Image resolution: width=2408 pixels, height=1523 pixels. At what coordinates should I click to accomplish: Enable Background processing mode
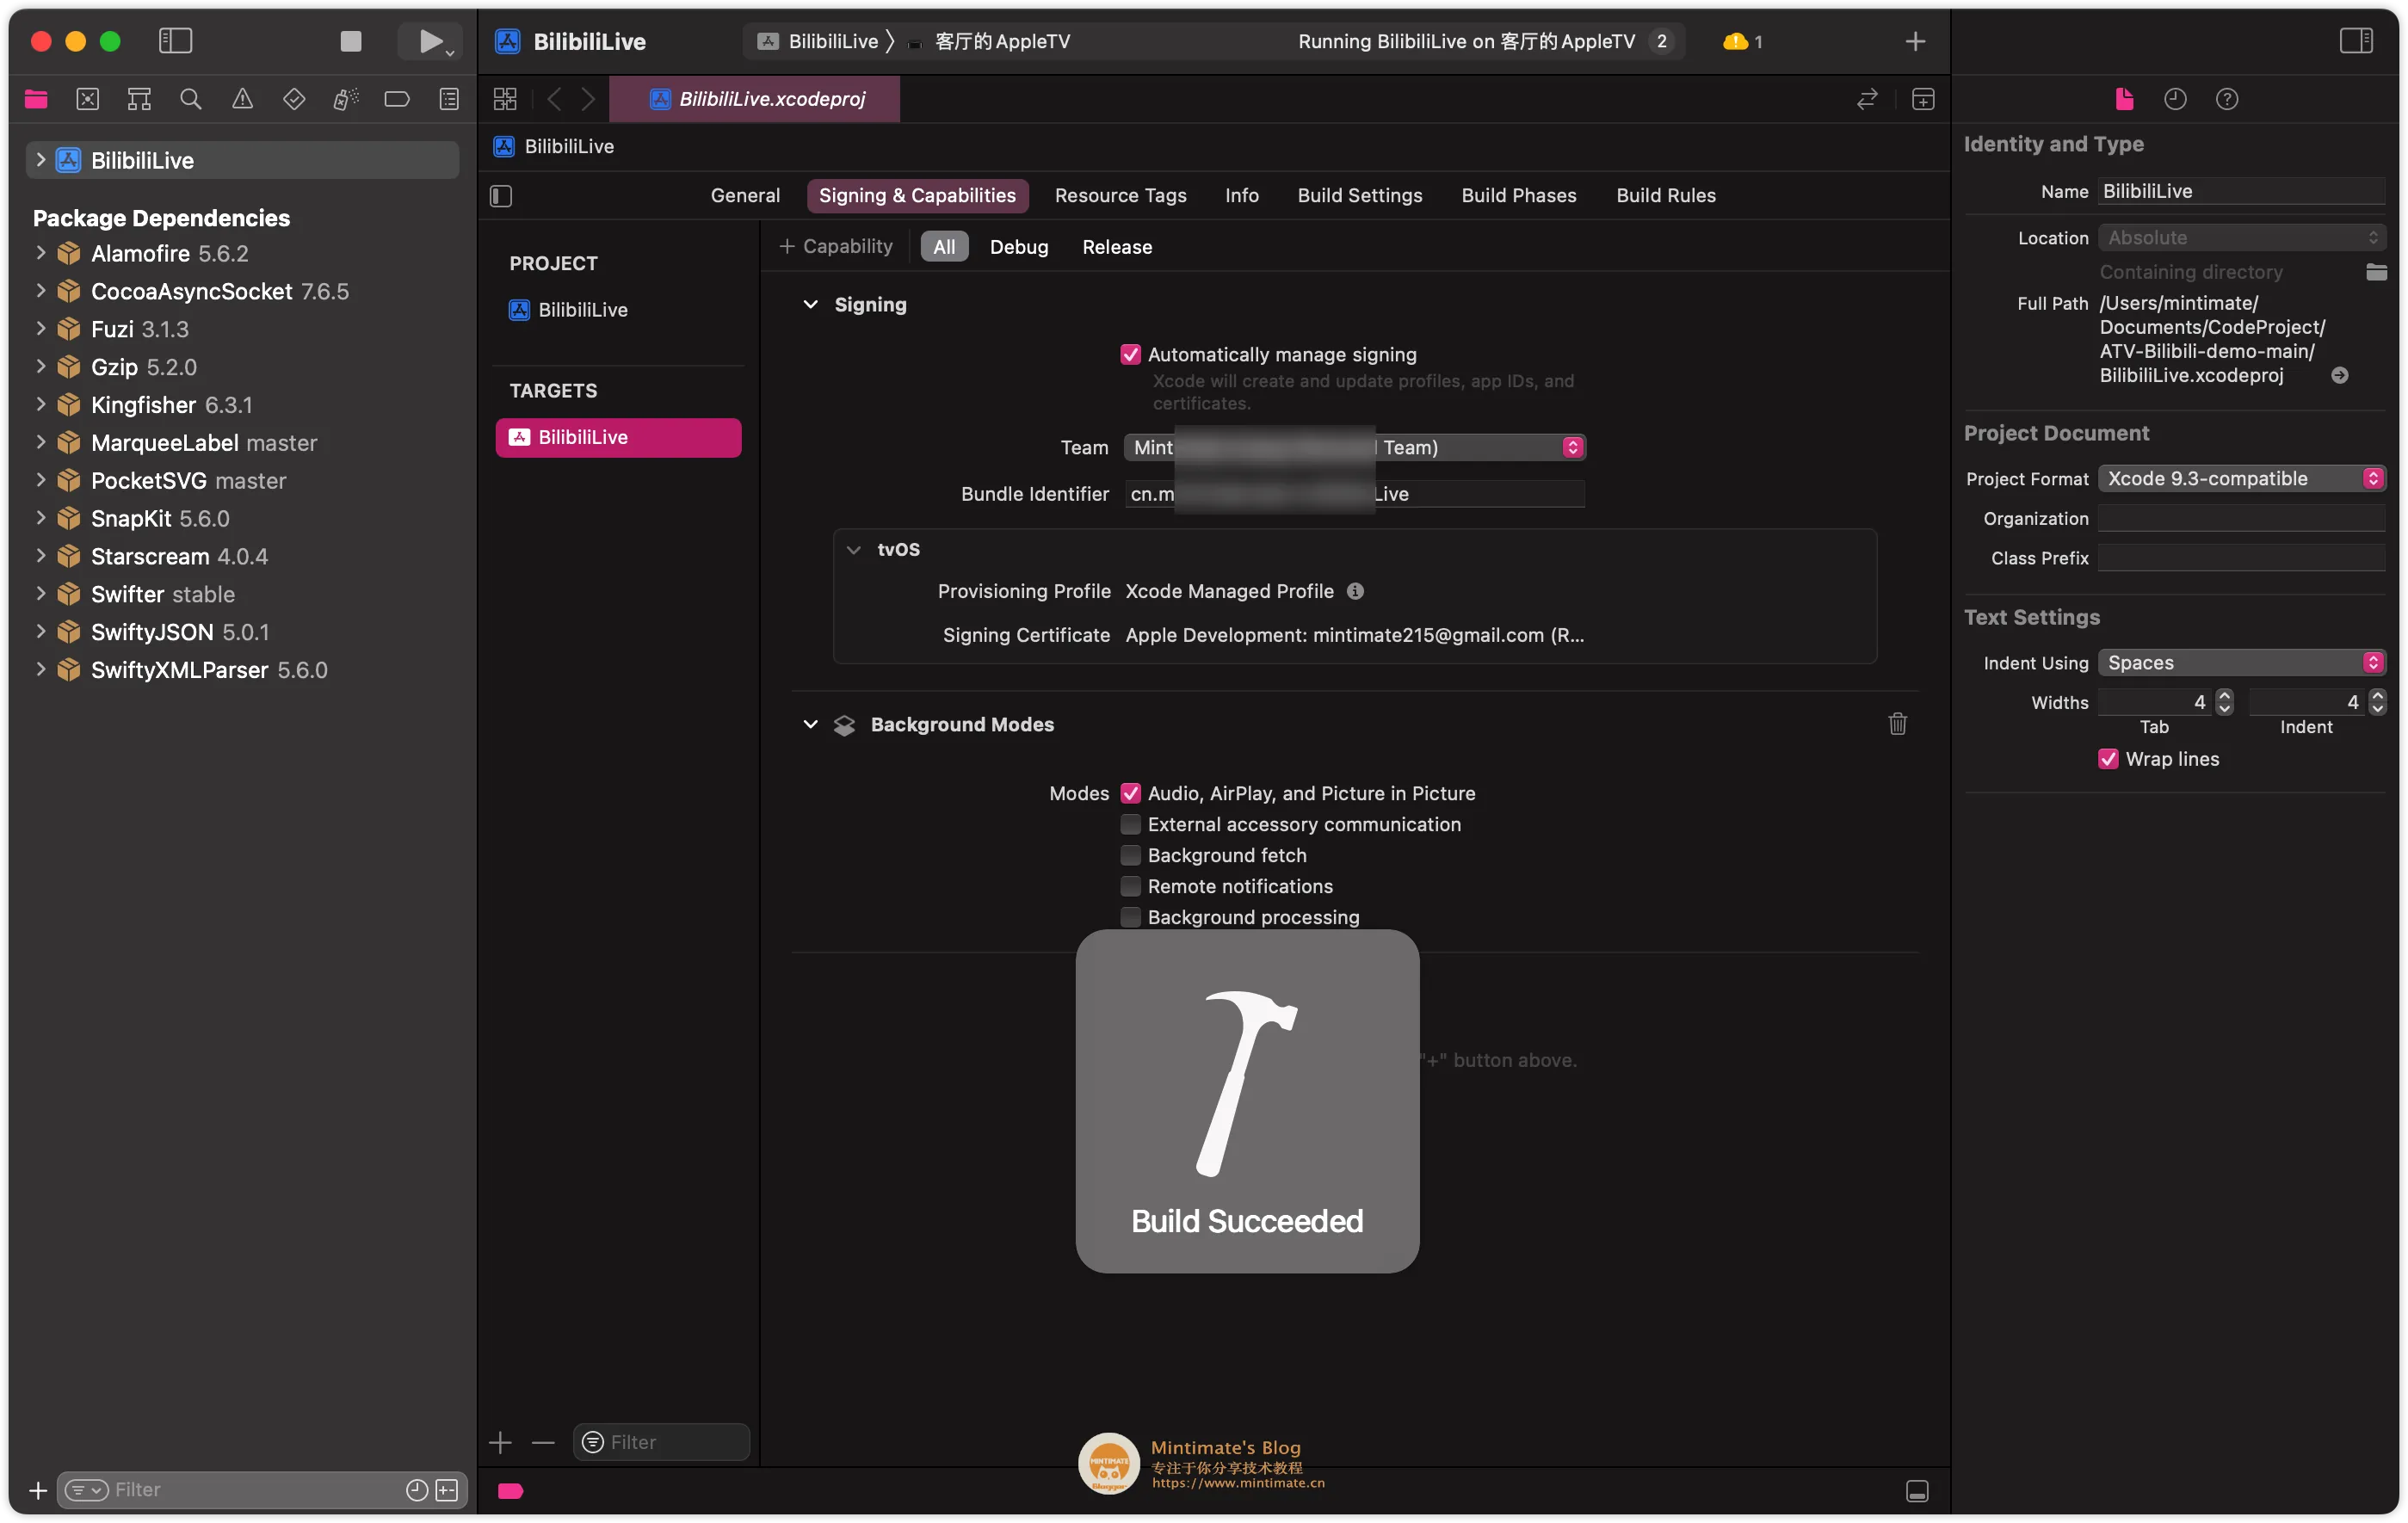tap(1130, 917)
